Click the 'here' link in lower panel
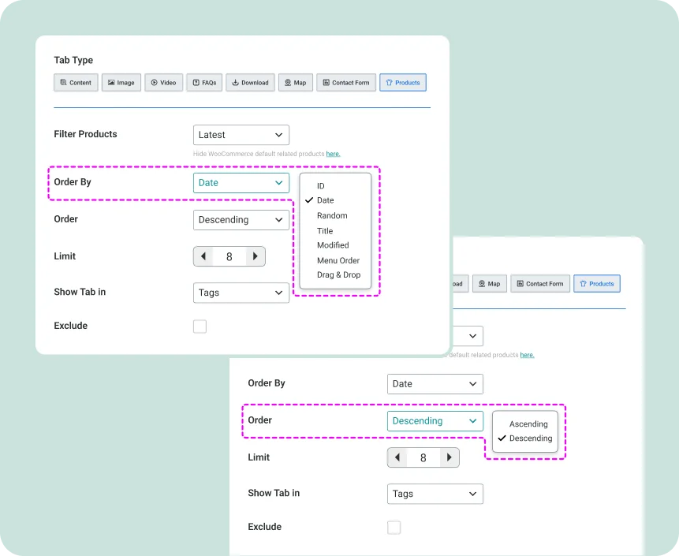The width and height of the screenshot is (679, 556). coord(527,355)
